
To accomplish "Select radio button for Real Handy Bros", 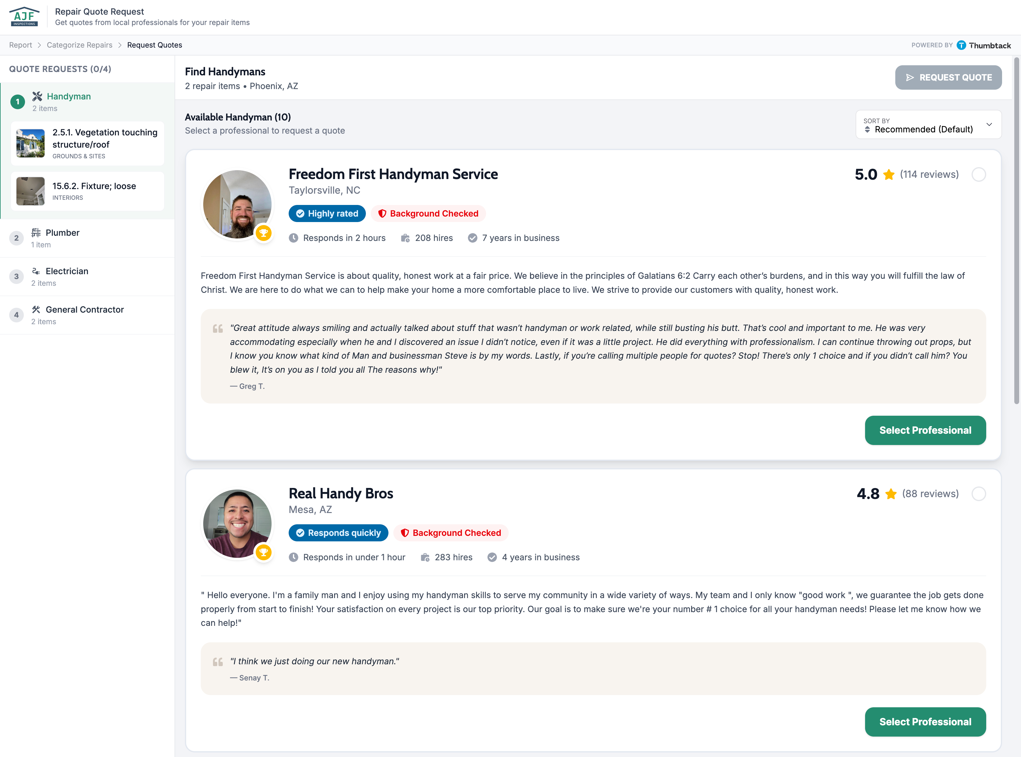I will [978, 494].
